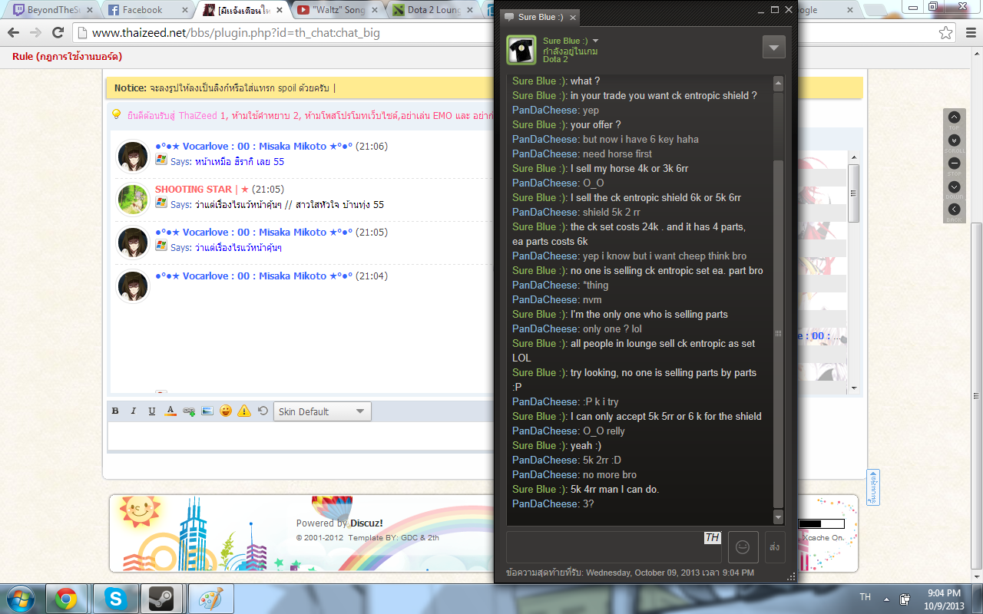Click the browser forward arrow
983x614 pixels.
click(x=35, y=33)
